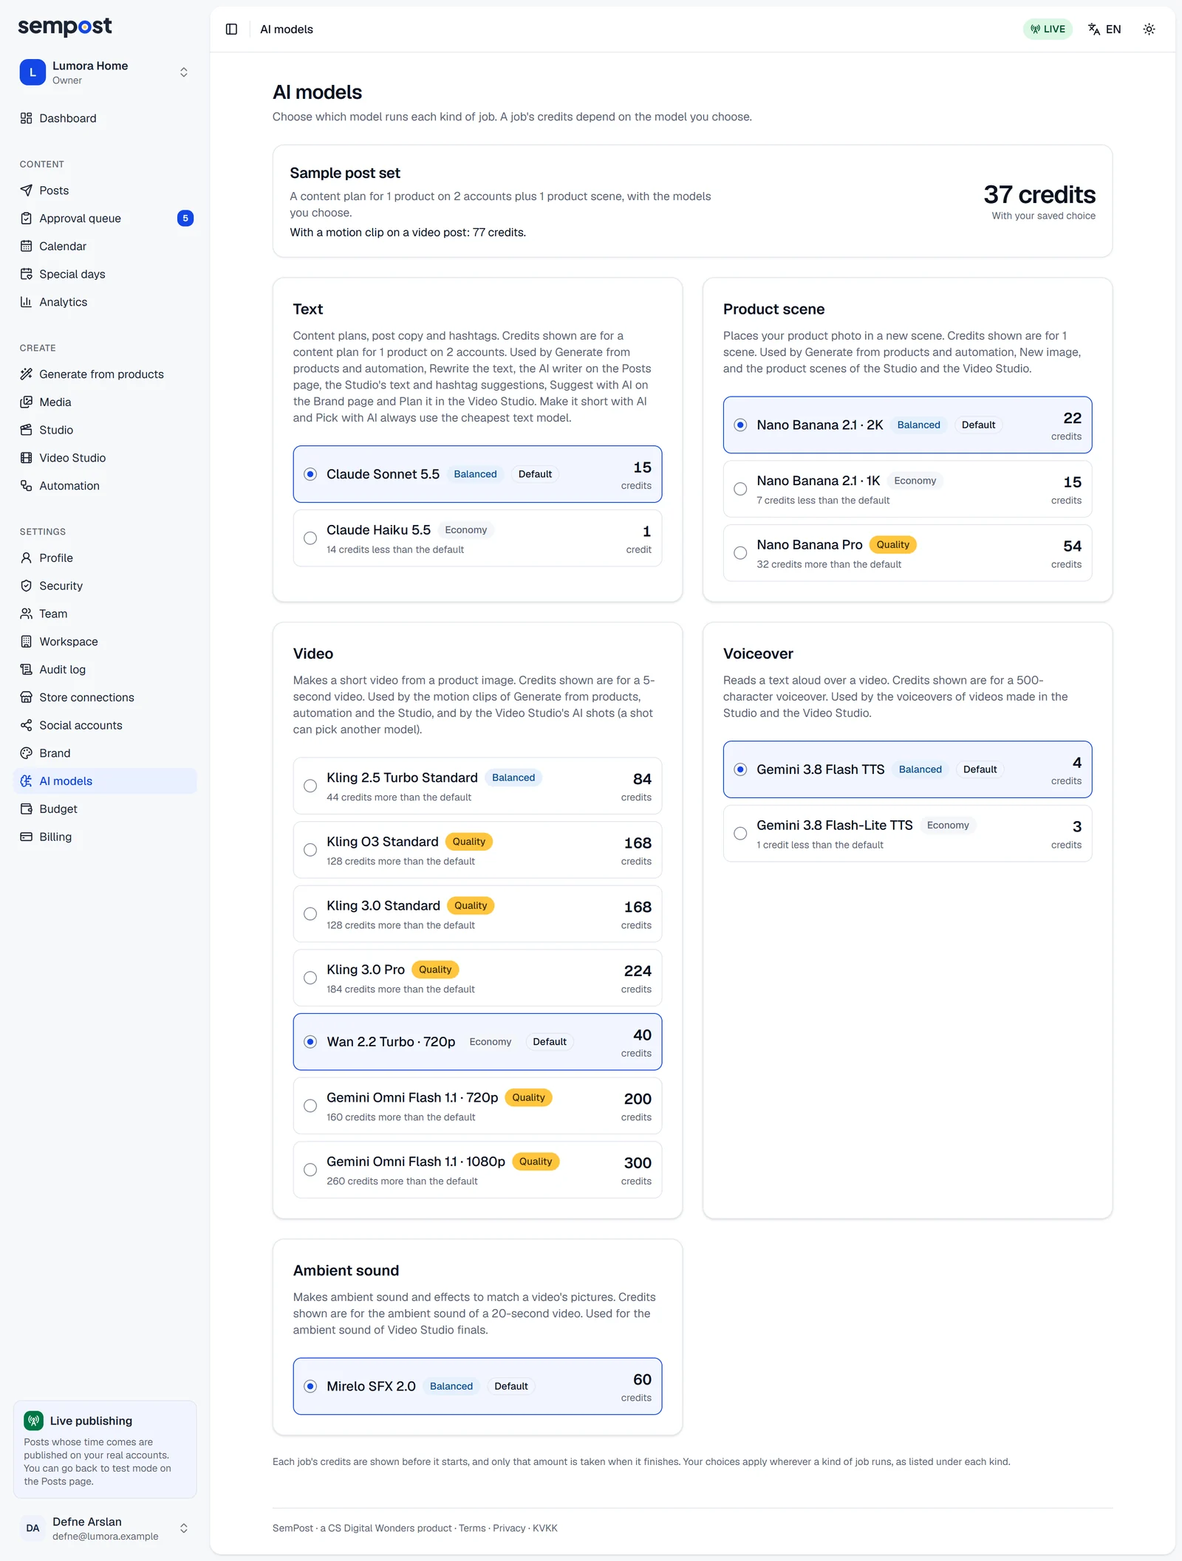Viewport: 1182px width, 1561px height.
Task: Open the Media icon
Action: coord(27,402)
